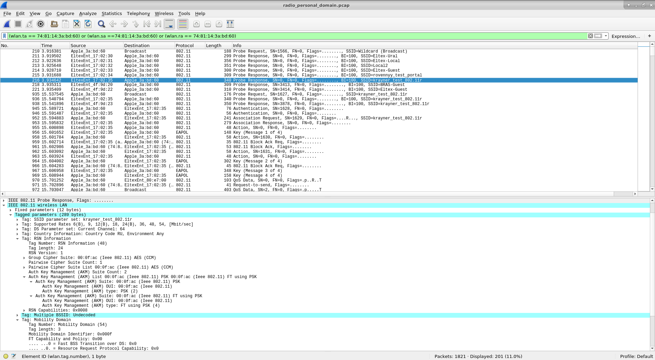The width and height of the screenshot is (655, 360).
Task: Expand Tag: Multiple BSSID: Undecoded
Action: (17, 315)
